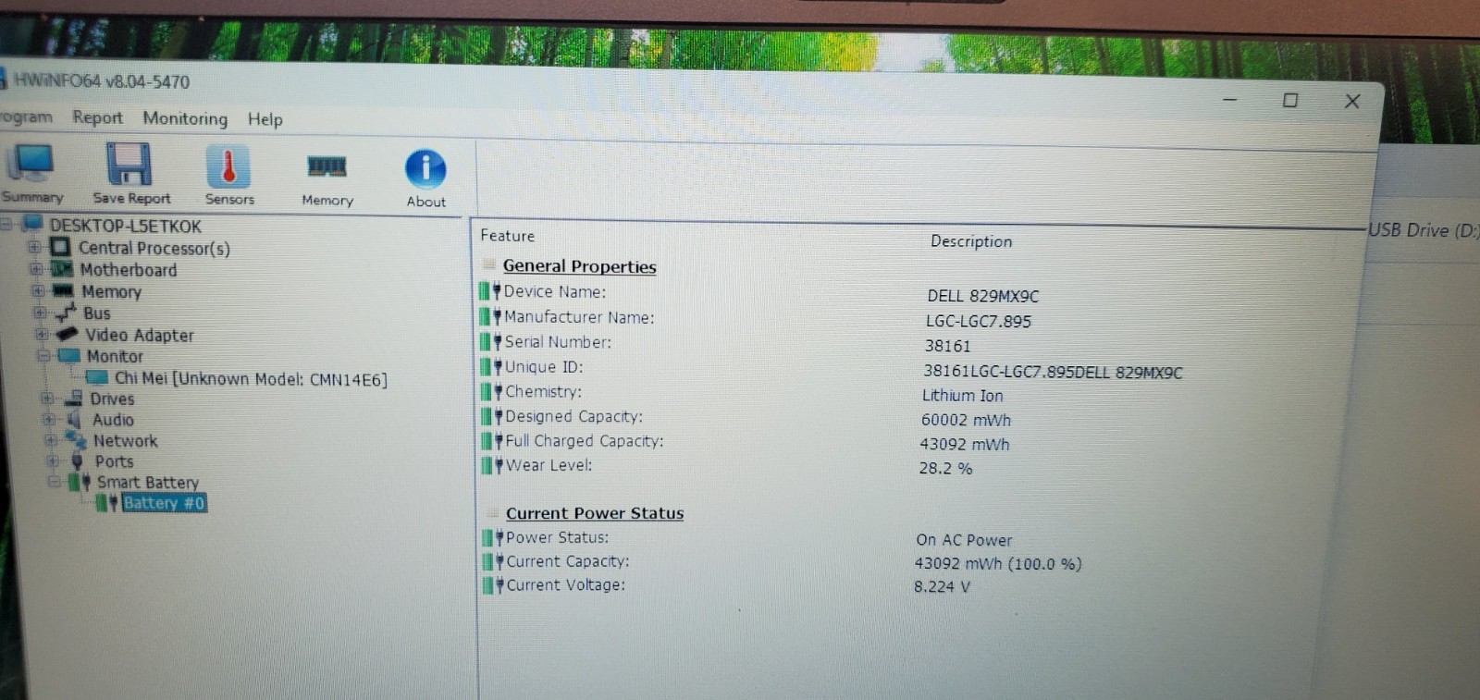Click the 38161 serial number value
This screenshot has height=700, width=1480.
pyautogui.click(x=947, y=346)
